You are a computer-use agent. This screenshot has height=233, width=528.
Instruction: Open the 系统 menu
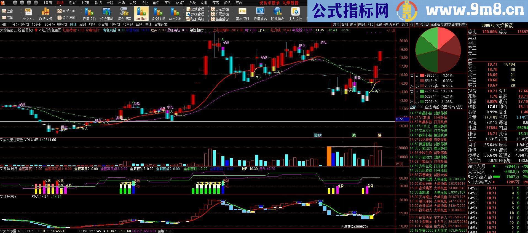click(193, 3)
